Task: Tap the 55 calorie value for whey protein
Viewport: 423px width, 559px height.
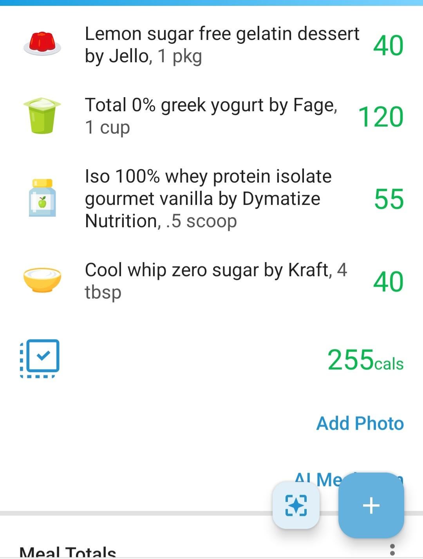Action: (x=389, y=199)
